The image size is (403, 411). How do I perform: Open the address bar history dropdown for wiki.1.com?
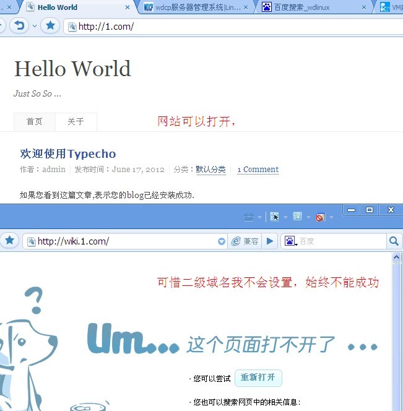tap(222, 241)
